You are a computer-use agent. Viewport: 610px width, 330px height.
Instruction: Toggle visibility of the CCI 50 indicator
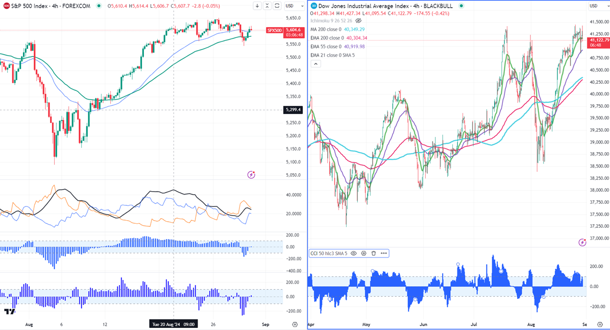tap(354, 253)
